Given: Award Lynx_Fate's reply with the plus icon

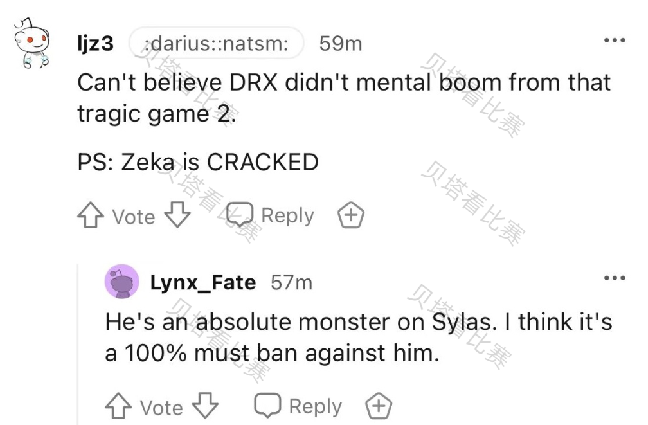Looking at the screenshot, I should coord(379,406).
